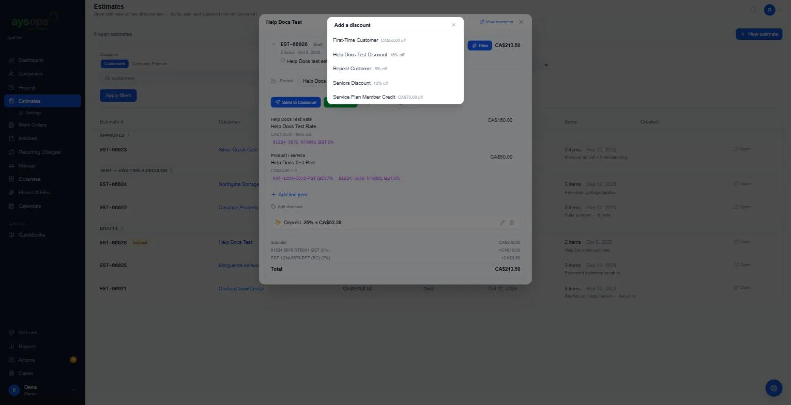Click the New estimate button
The width and height of the screenshot is (791, 405).
[x=759, y=34]
